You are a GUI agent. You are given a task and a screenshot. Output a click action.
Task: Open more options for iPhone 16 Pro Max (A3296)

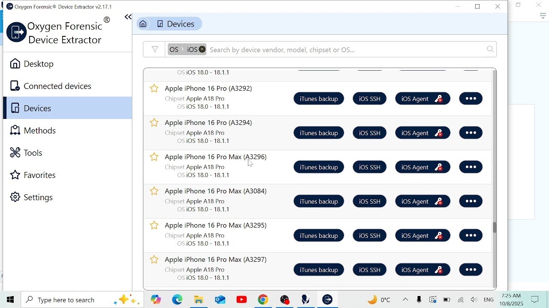click(x=471, y=167)
